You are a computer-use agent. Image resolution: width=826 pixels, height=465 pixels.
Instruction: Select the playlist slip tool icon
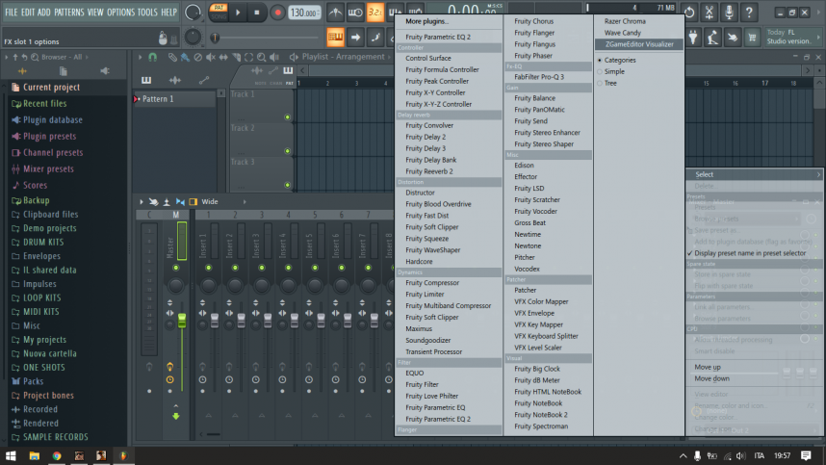(x=223, y=57)
